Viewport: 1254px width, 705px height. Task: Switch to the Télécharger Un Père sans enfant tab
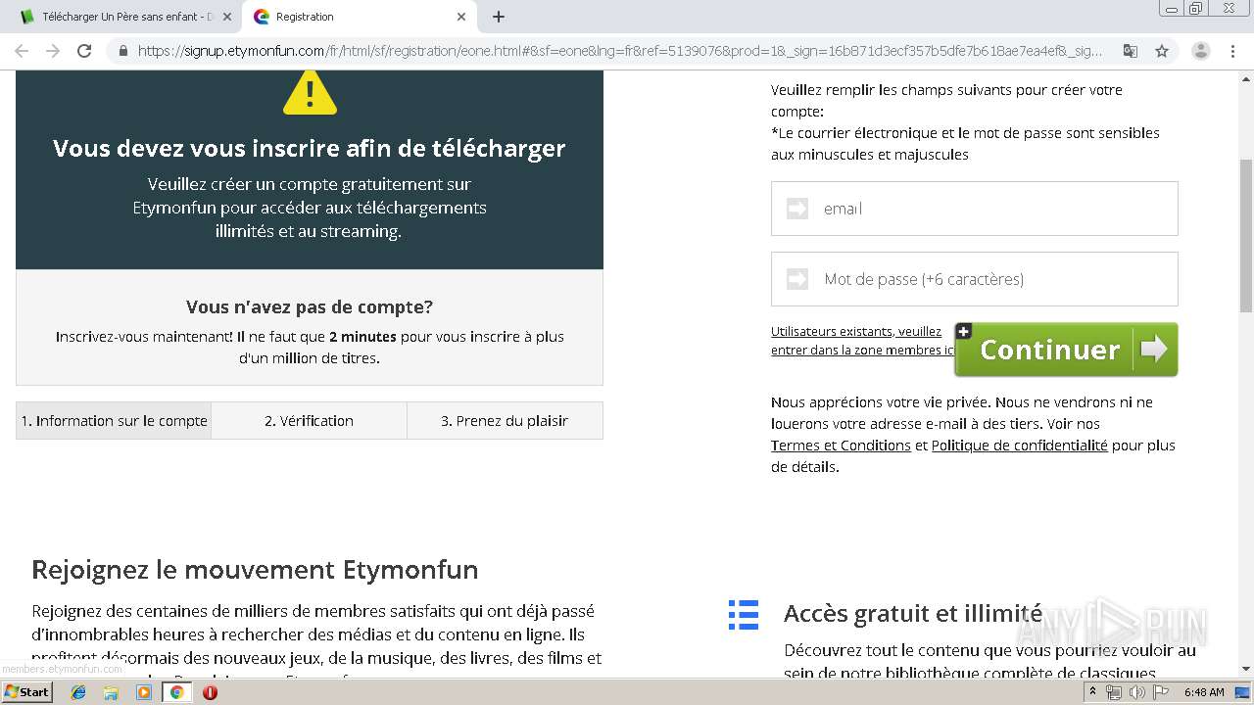coord(125,17)
